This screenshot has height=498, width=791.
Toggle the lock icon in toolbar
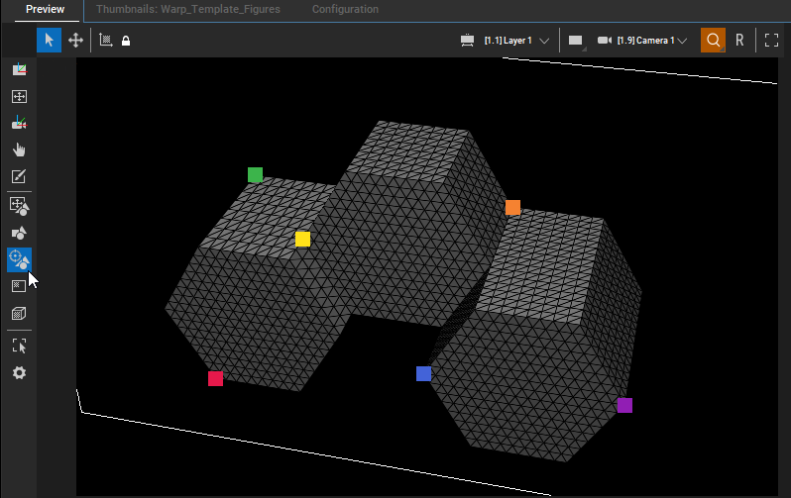click(x=126, y=41)
